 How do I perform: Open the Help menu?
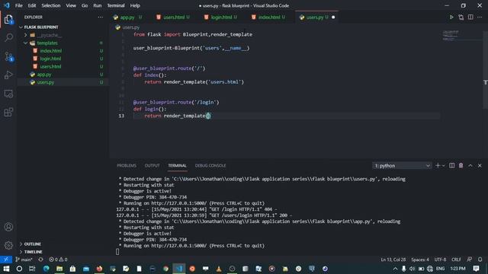click(x=135, y=5)
